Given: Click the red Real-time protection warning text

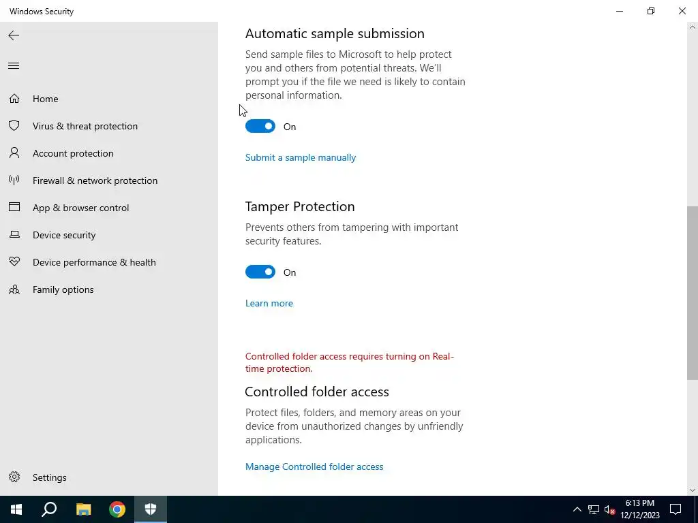Looking at the screenshot, I should click(x=350, y=362).
